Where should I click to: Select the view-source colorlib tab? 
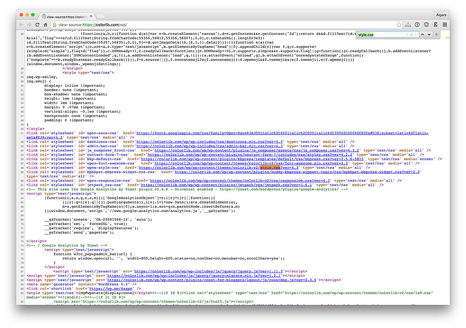67,16
